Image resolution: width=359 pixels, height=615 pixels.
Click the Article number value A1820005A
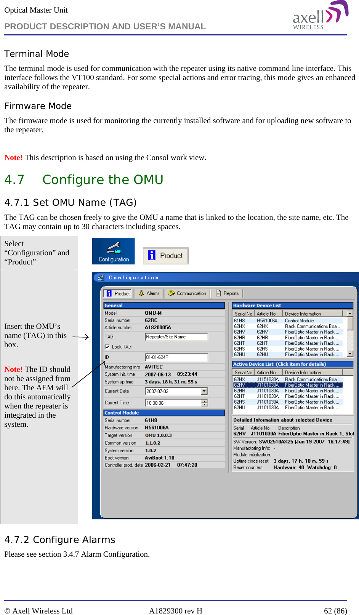pyautogui.click(x=158, y=328)
